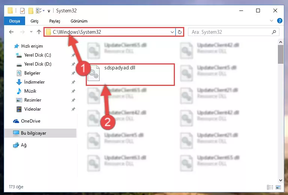
Task: Switch to the Giriş tab
Action: pos(34,21)
